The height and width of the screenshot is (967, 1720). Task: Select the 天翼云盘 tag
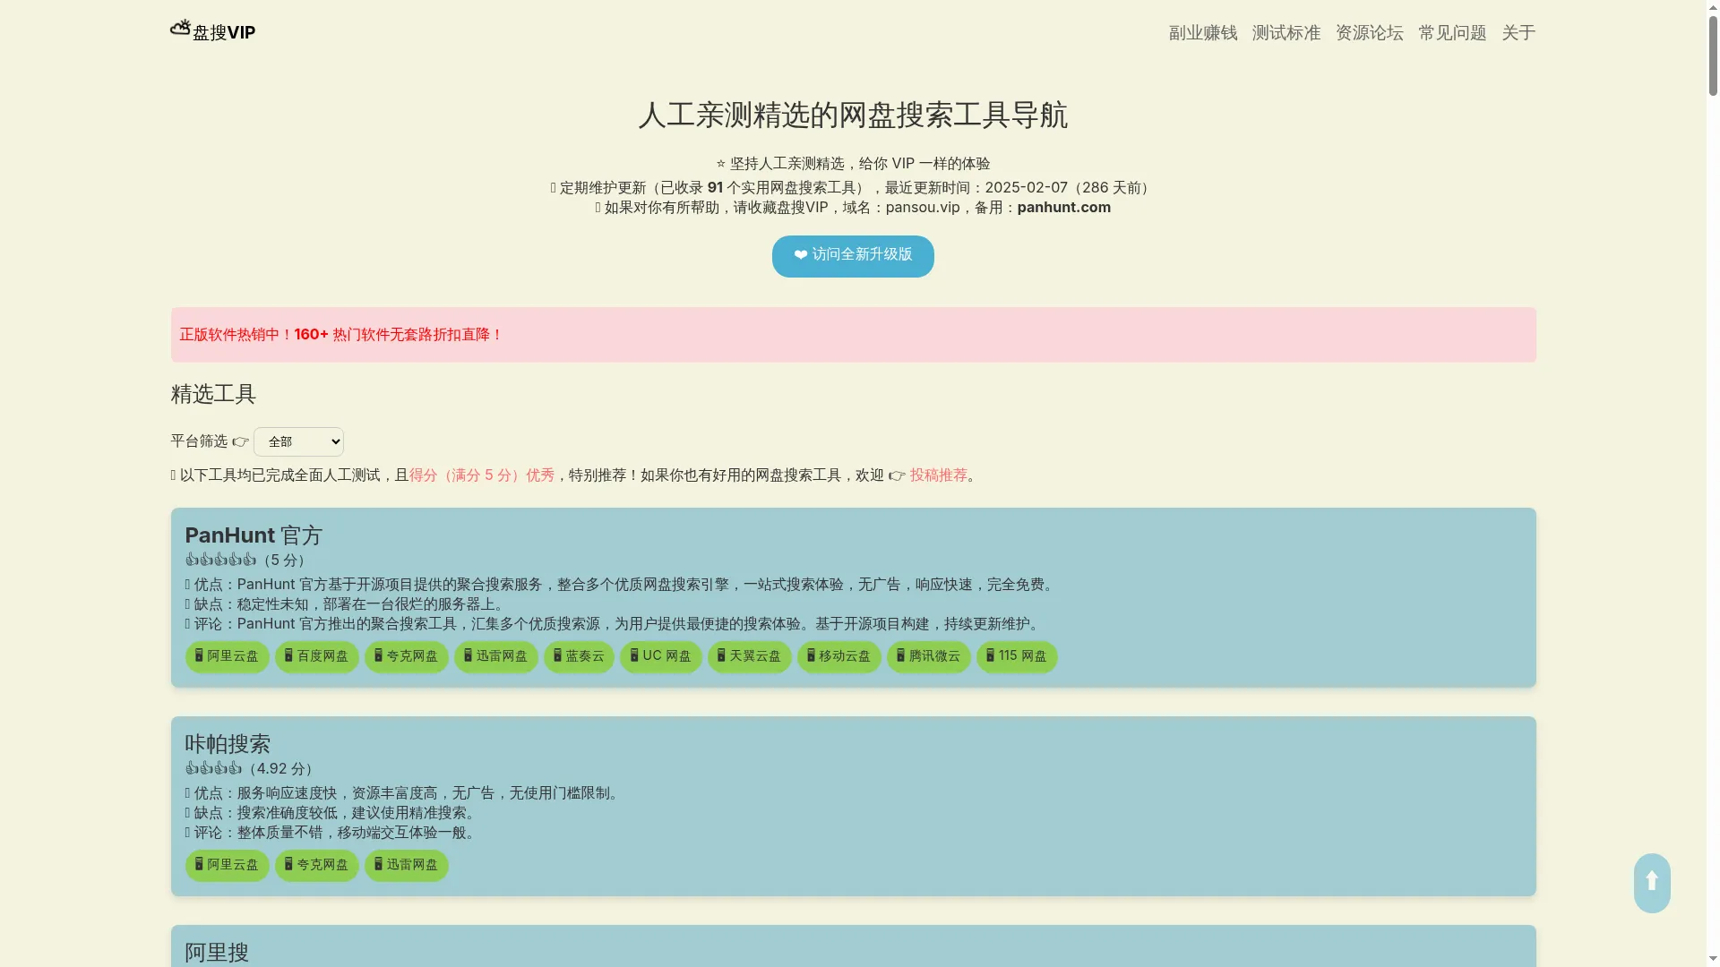pyautogui.click(x=749, y=656)
